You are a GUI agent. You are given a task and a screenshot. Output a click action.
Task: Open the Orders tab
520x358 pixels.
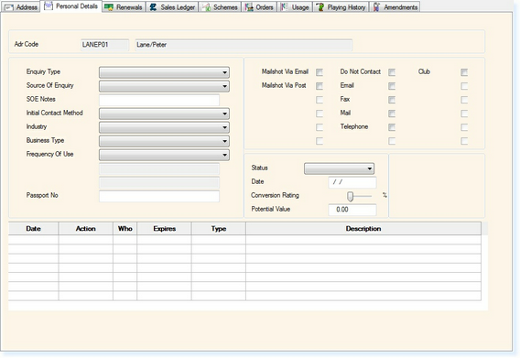coord(259,7)
